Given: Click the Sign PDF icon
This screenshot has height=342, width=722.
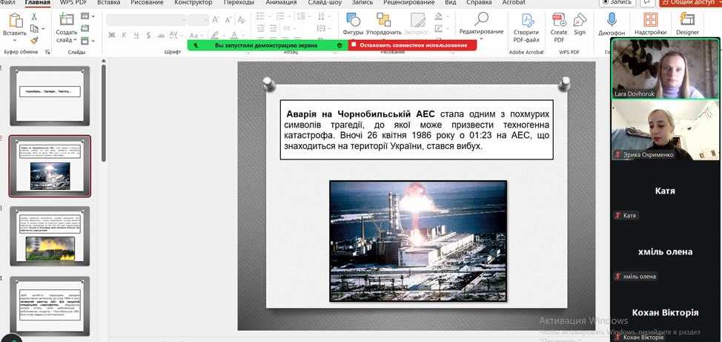Looking at the screenshot, I should (580, 20).
